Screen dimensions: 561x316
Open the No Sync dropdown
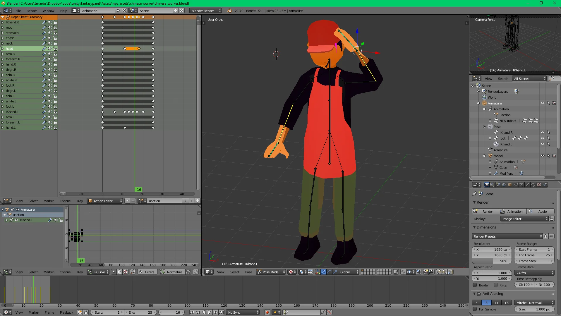[x=243, y=312]
